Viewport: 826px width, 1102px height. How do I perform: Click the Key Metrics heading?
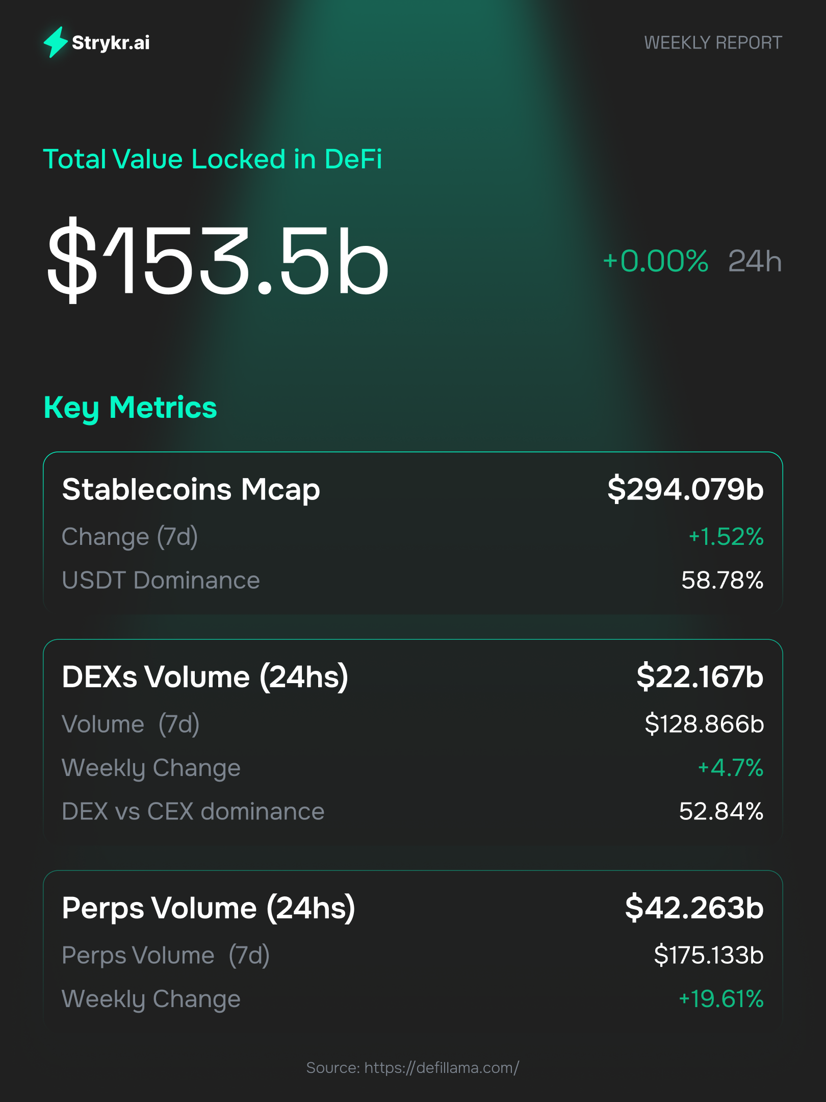131,408
